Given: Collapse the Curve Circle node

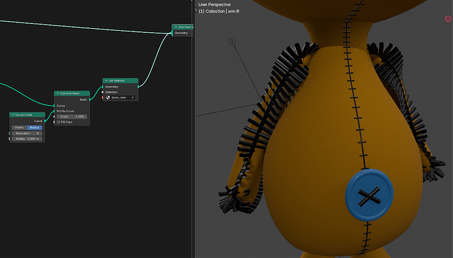Looking at the screenshot, I should (x=13, y=115).
